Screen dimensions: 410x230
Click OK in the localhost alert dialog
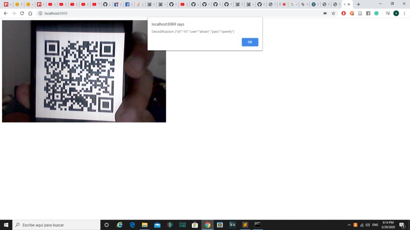click(250, 42)
